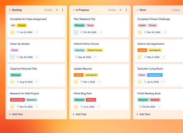Click Add Task in In Progress column

coord(79,114)
